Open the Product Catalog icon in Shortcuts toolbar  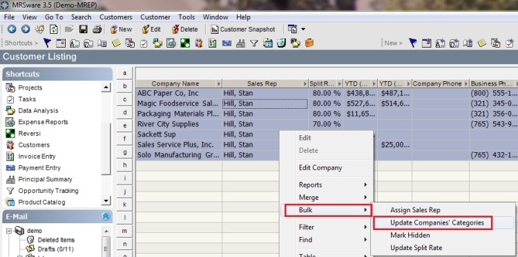point(267,43)
